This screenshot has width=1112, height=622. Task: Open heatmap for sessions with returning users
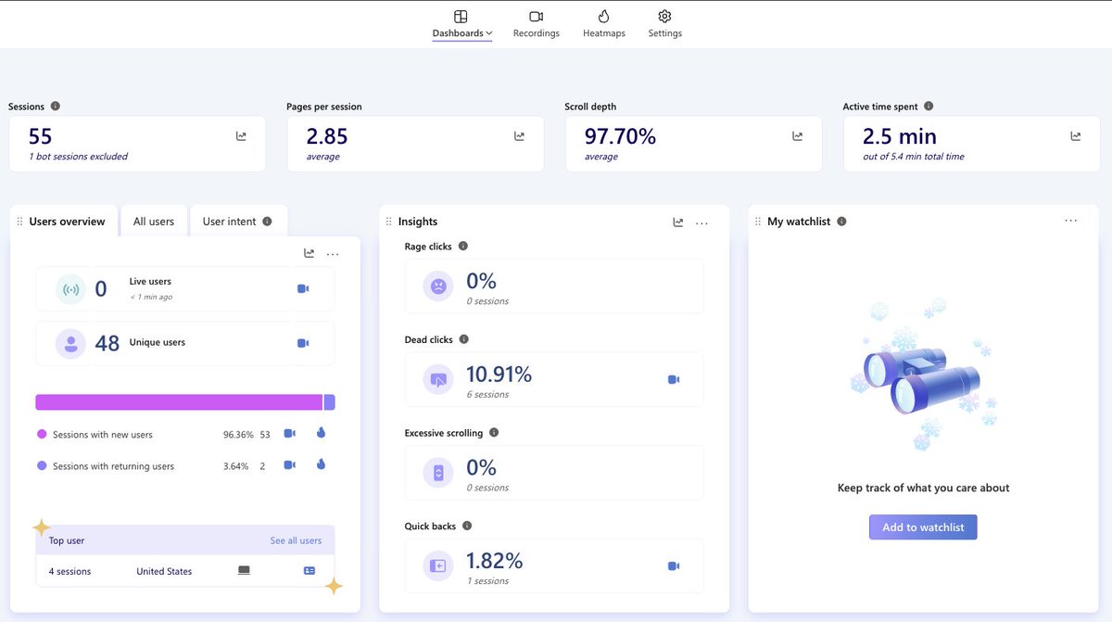(x=321, y=464)
